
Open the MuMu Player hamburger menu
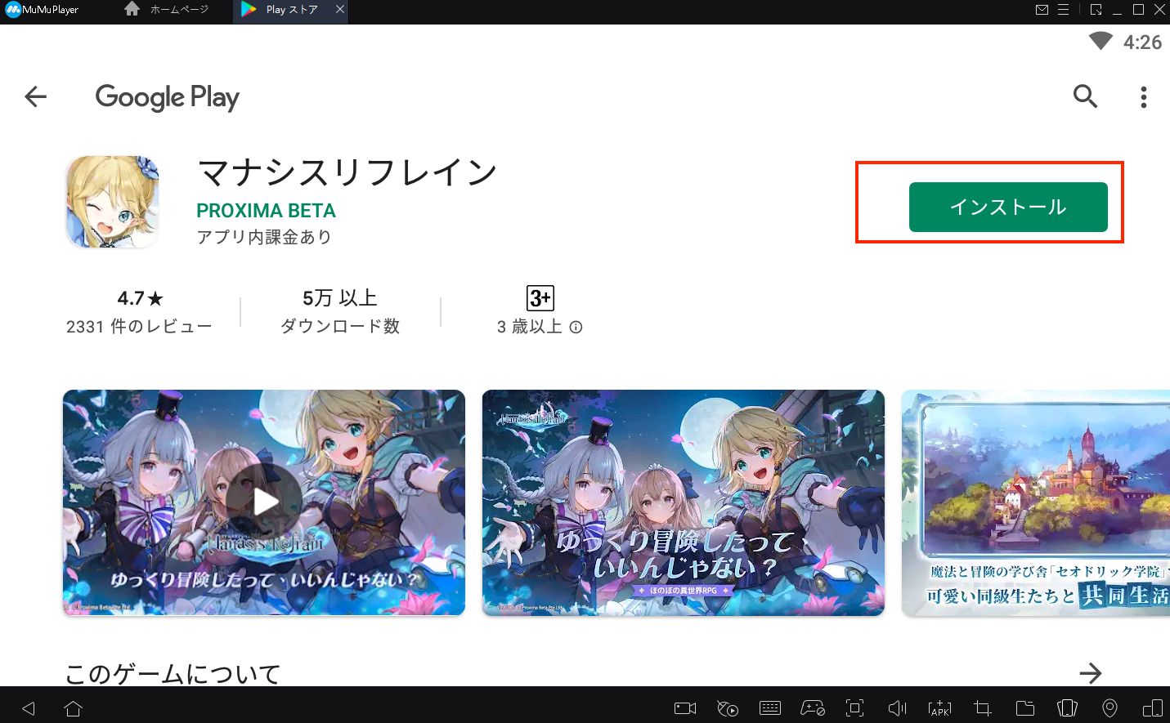pyautogui.click(x=1063, y=10)
